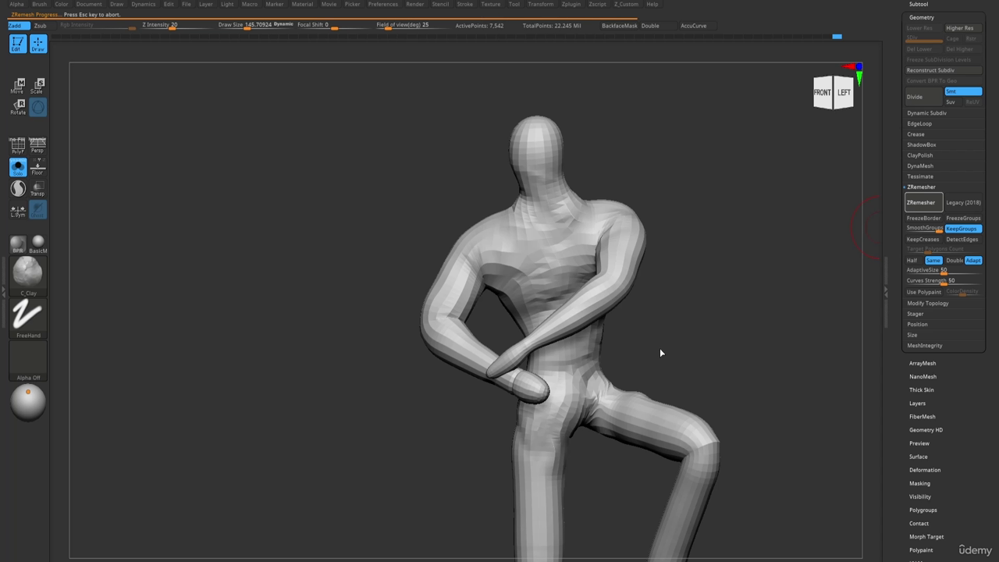Viewport: 999px width, 562px height.
Task: Select the Edit mode icon
Action: (x=17, y=44)
